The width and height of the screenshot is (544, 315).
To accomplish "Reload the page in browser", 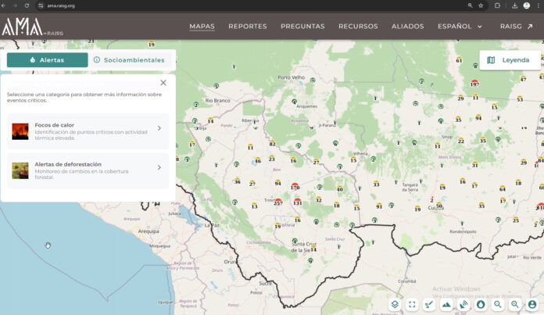I will [27, 5].
